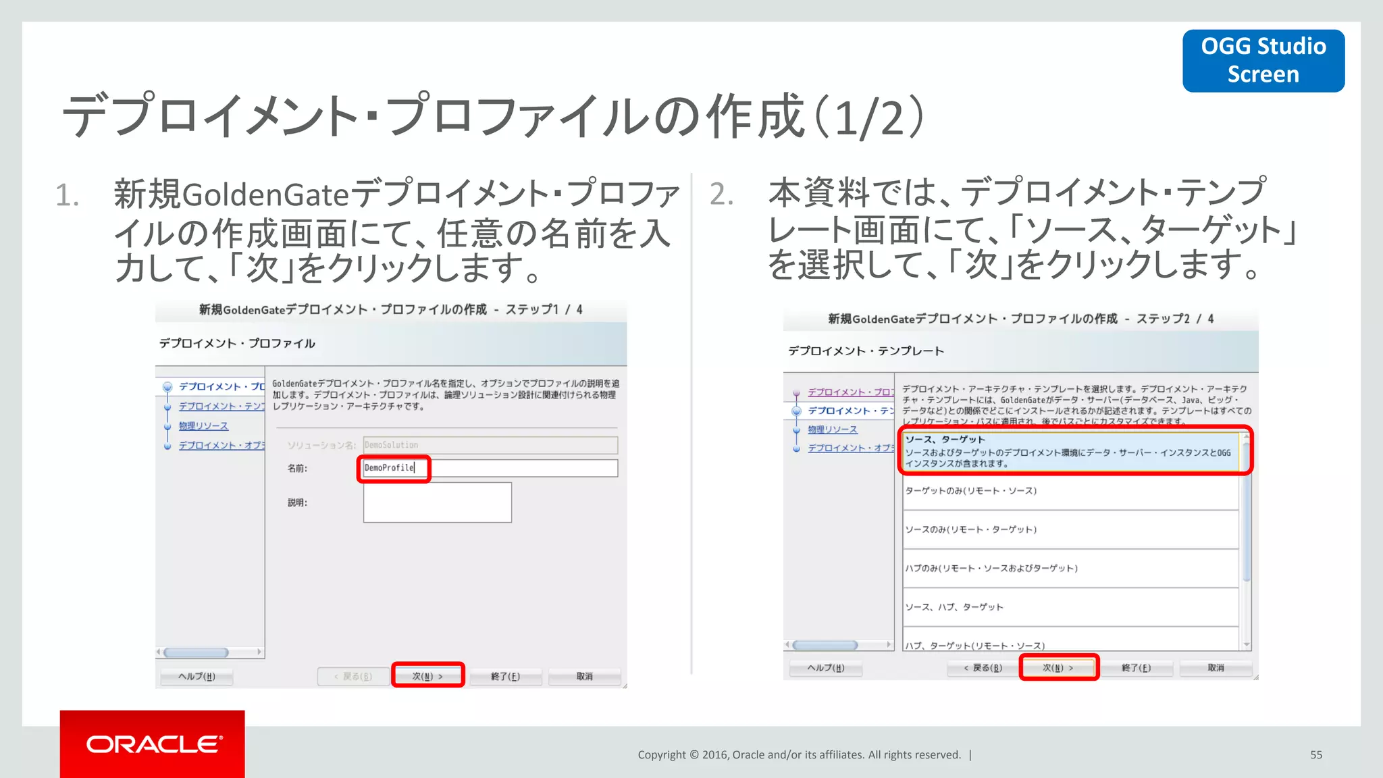Click 終了(F) button in Step 2 wizard
This screenshot has width=1383, height=778.
click(1137, 667)
